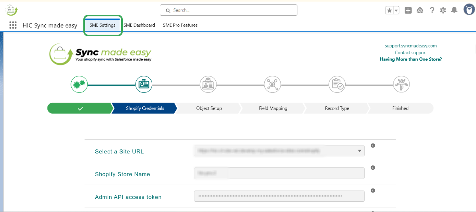Open the Trailhead guidance icon
This screenshot has width=476, height=212.
click(420, 10)
